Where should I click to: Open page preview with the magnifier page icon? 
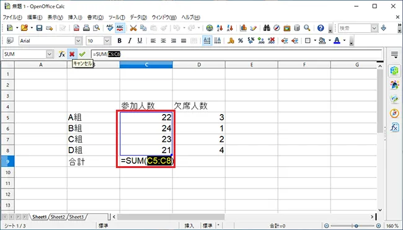(96, 28)
